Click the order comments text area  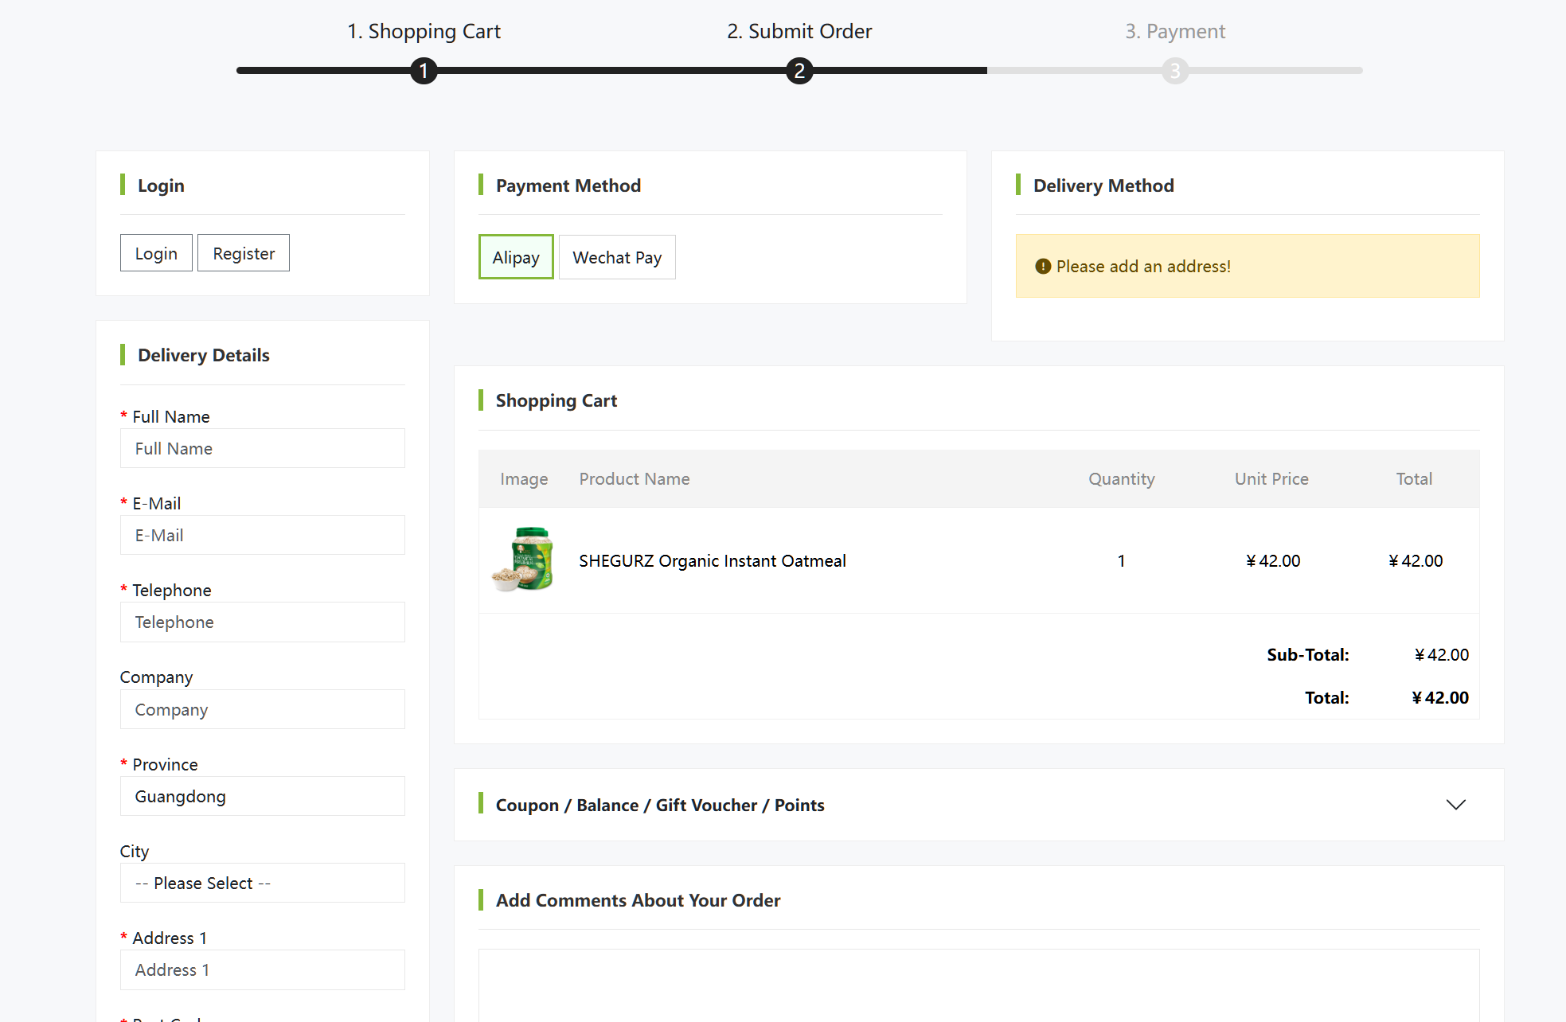pyautogui.click(x=978, y=987)
